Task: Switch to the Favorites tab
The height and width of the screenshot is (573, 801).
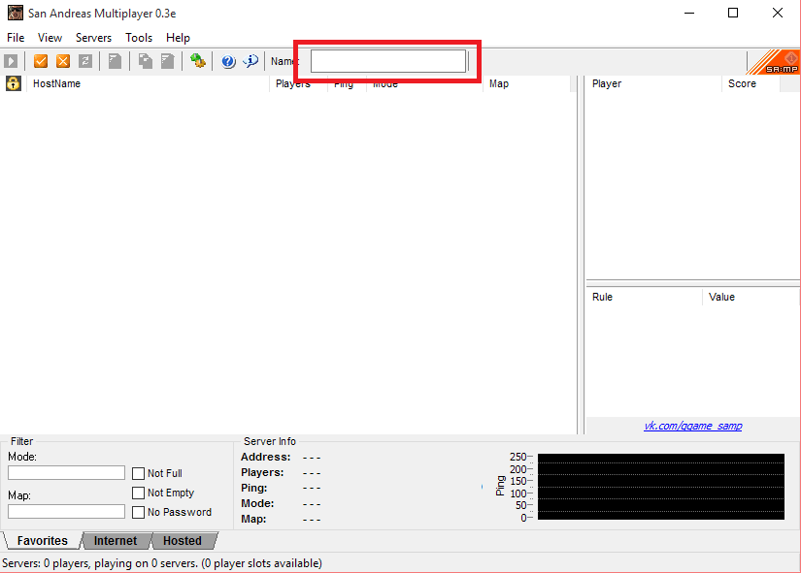Action: coord(43,541)
